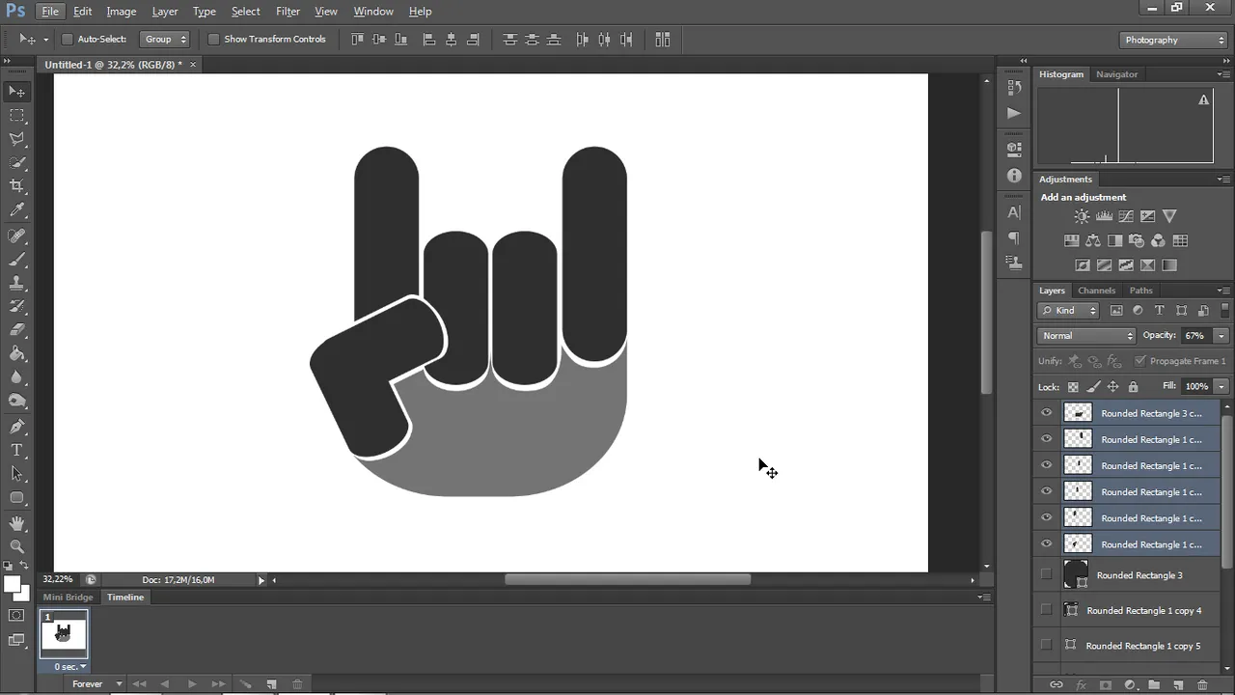The height and width of the screenshot is (695, 1235).
Task: Play the timeline animation
Action: tap(192, 683)
